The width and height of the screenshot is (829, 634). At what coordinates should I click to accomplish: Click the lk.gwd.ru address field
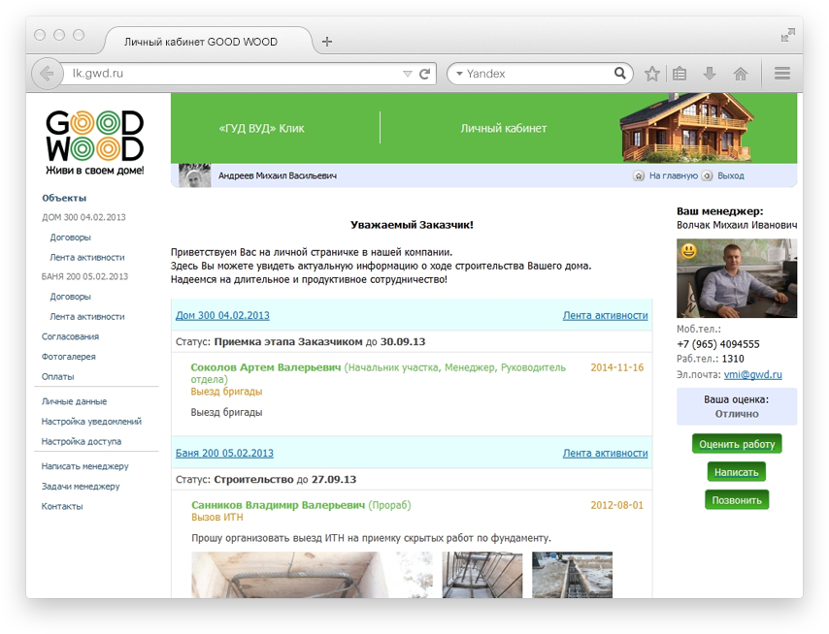coord(235,74)
